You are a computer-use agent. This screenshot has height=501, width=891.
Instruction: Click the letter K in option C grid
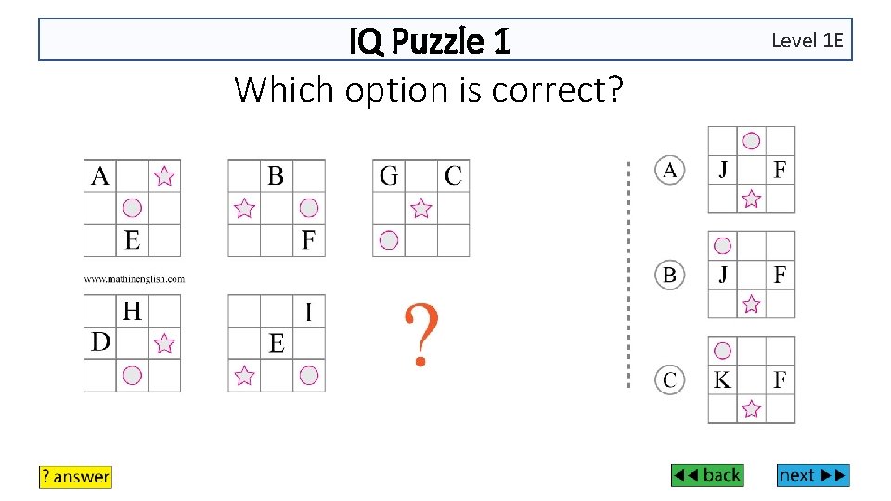click(722, 379)
